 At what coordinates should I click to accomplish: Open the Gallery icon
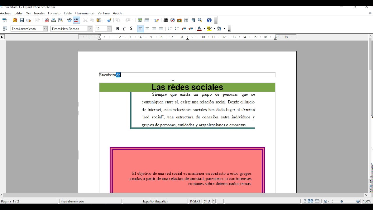click(180, 20)
